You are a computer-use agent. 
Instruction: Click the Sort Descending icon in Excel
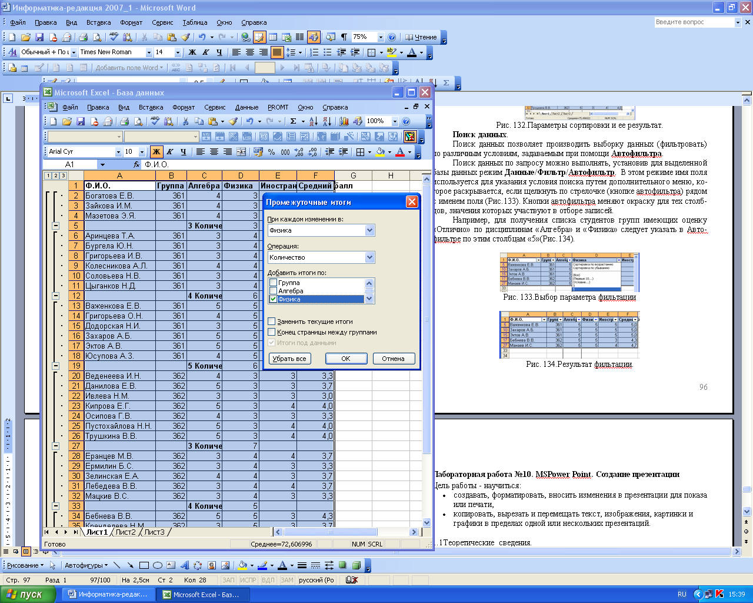coord(327,121)
